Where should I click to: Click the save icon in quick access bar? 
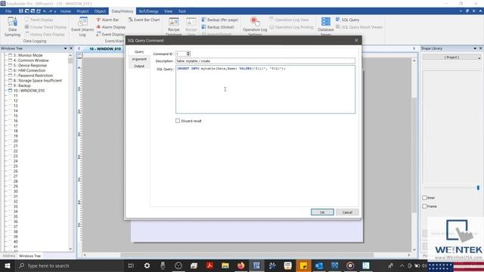tap(20, 11)
